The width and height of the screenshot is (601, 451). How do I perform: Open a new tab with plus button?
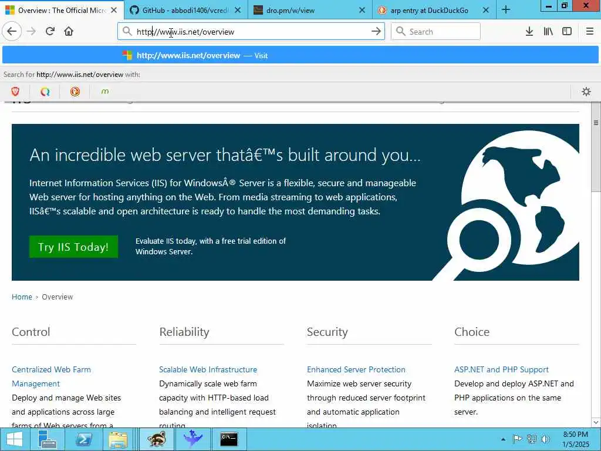506,10
